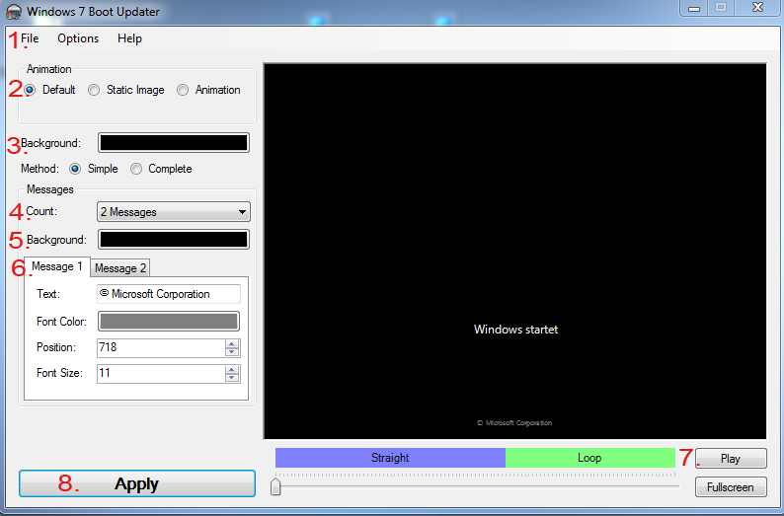This screenshot has height=516, width=784.
Task: Open the Help menu
Action: point(129,38)
